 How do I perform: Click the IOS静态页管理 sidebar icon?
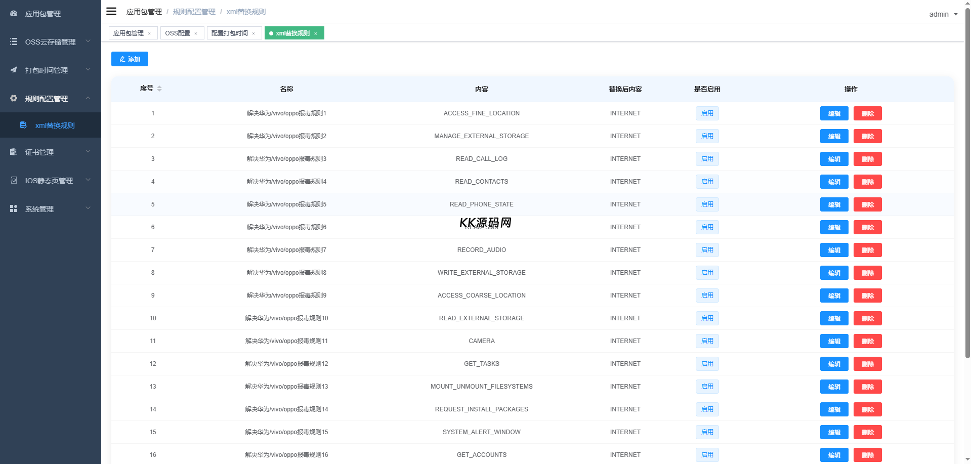[x=14, y=180]
